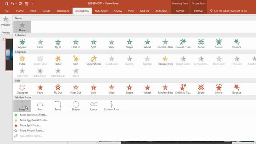This screenshot has height=144, width=256.
Task: Select the Wheel entrance effect
Action: [x=147, y=44]
